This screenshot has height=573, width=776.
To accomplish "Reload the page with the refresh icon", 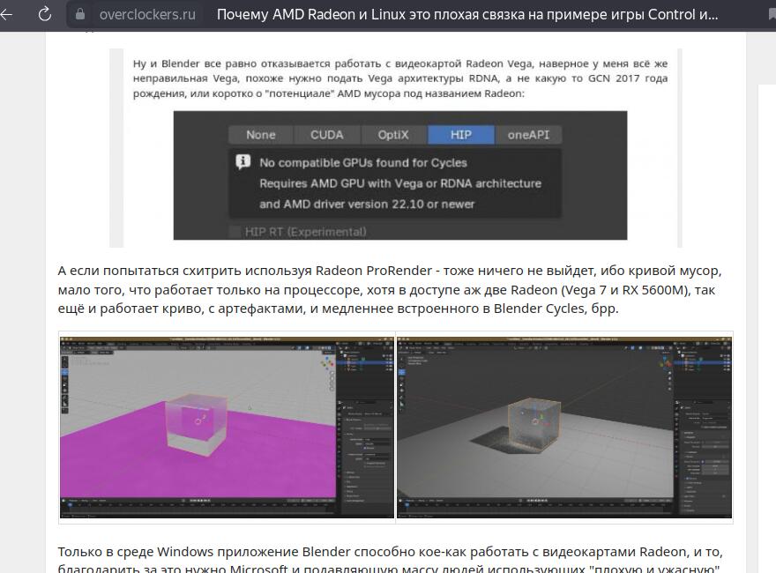I will coord(45,14).
